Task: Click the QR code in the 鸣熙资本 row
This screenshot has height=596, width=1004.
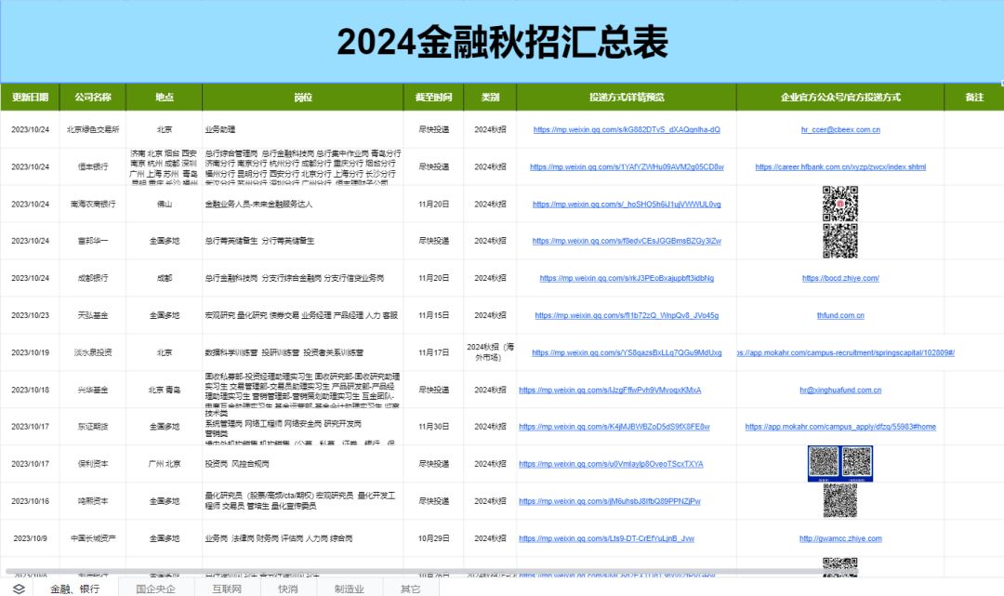Action: (x=840, y=500)
